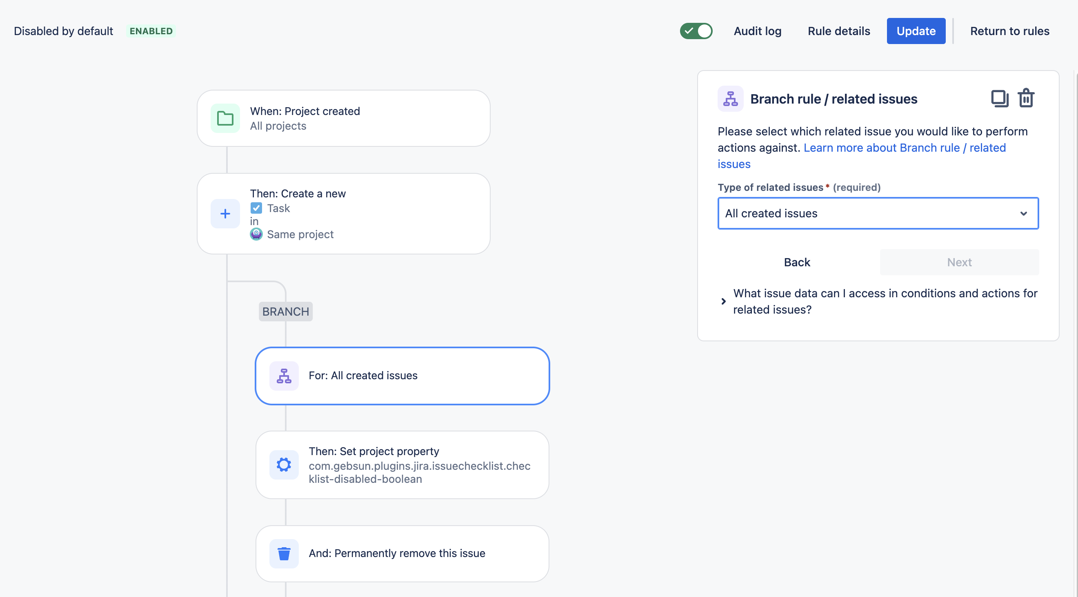Open the Audit log

(x=757, y=31)
